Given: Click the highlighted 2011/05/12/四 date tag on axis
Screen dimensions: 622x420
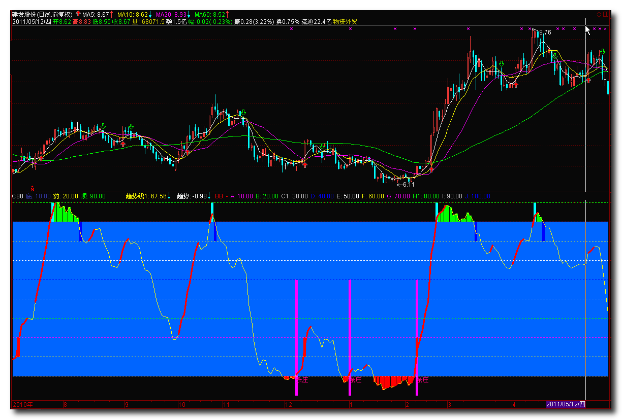Looking at the screenshot, I should 566,405.
